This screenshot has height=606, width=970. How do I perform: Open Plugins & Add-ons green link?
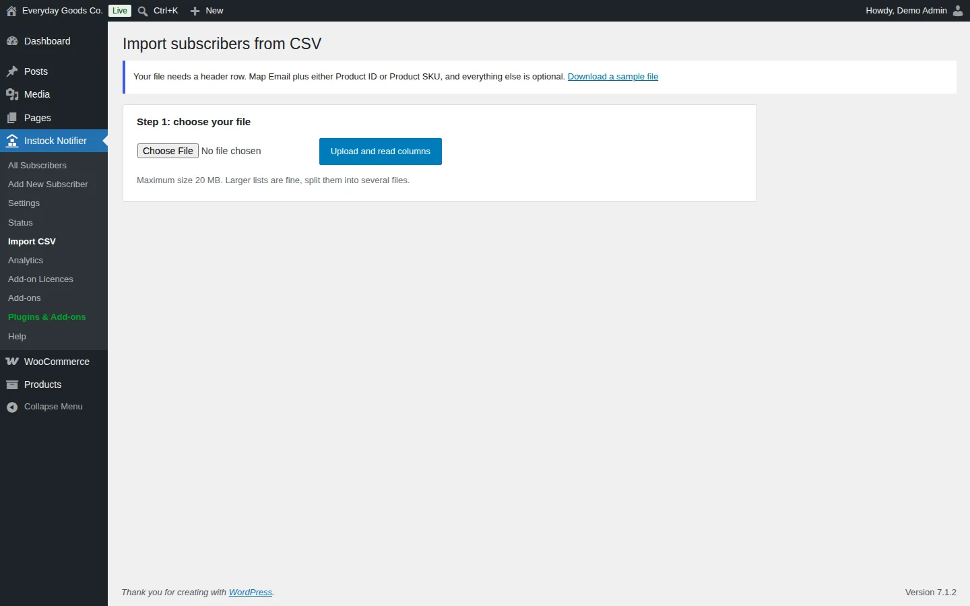pos(47,317)
